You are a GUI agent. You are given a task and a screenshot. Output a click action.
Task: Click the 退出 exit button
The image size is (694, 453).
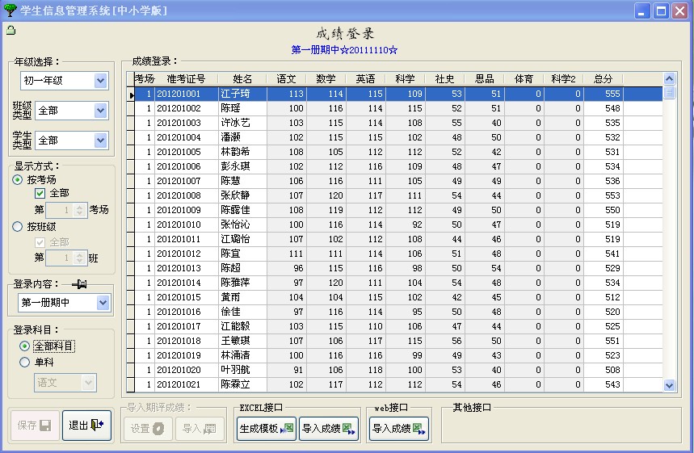(86, 425)
